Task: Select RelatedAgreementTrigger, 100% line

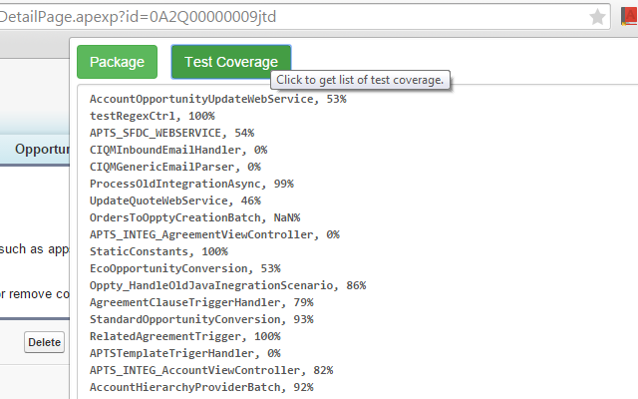Action: (185, 336)
